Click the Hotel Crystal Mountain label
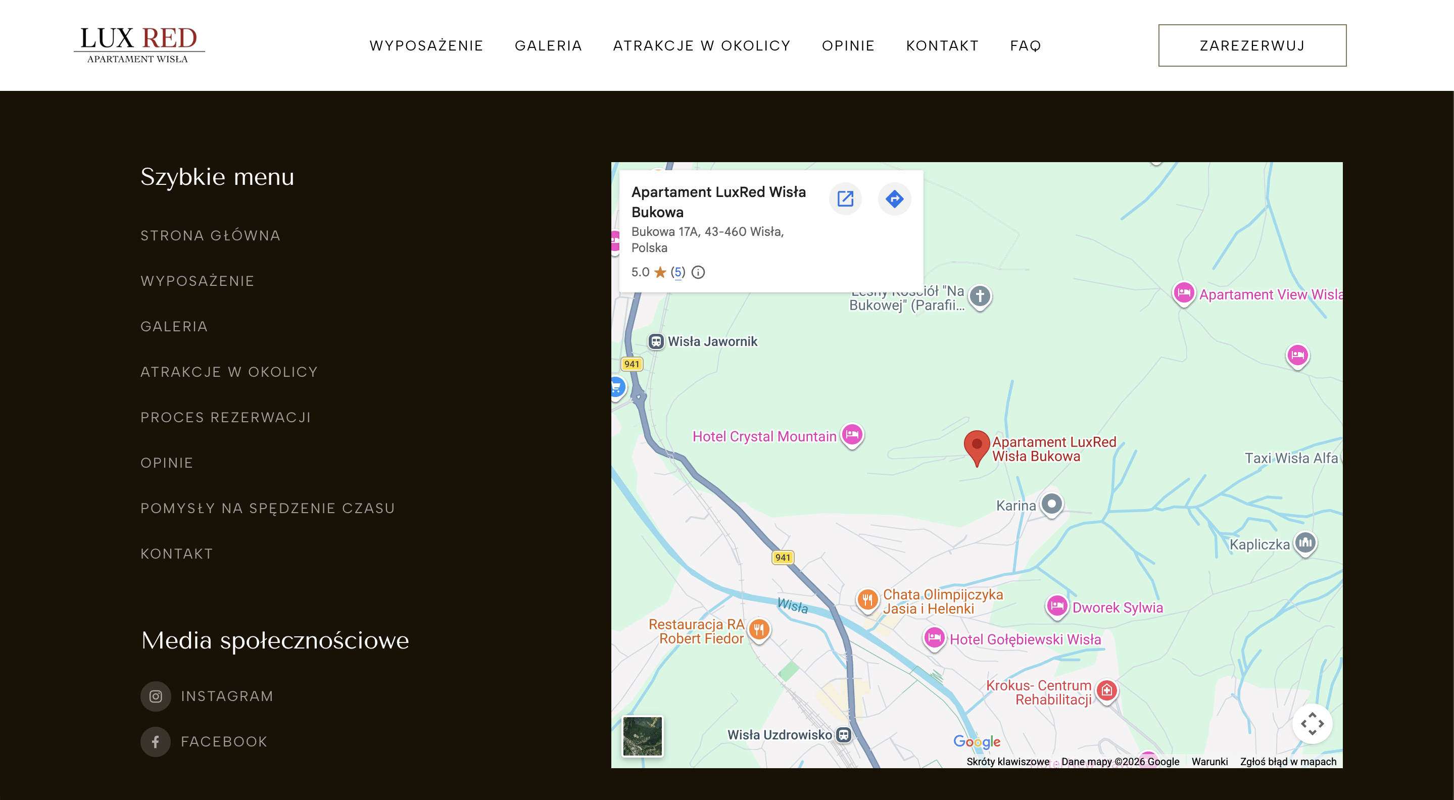 tap(764, 437)
